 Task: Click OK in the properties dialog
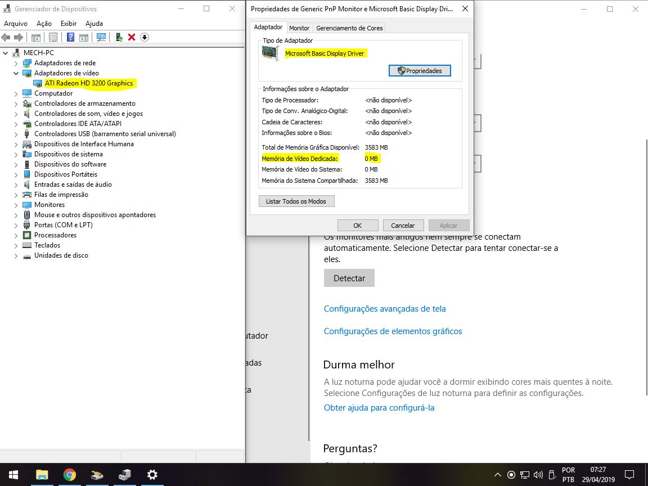point(358,225)
